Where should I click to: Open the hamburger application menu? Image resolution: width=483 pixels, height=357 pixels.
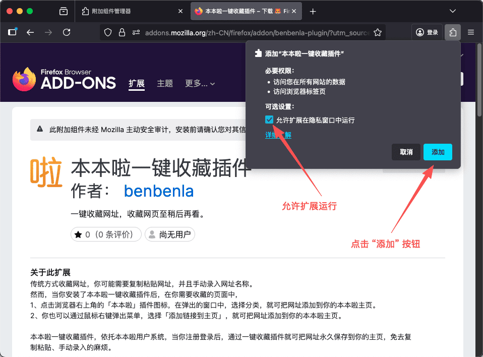coord(471,32)
